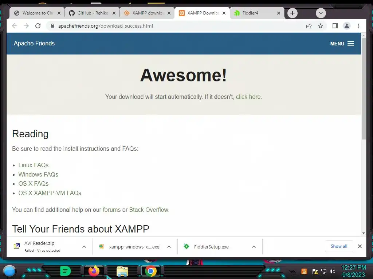Open the forums link

point(111,210)
